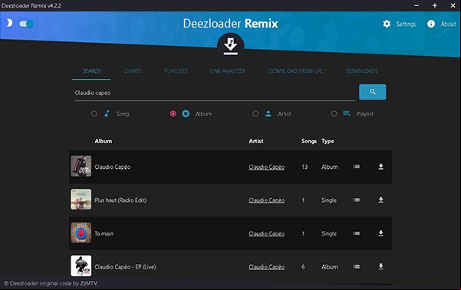Viewport: 461px width, 290px height.
Task: Show track list for Claudio Capéo album
Action: [x=357, y=167]
